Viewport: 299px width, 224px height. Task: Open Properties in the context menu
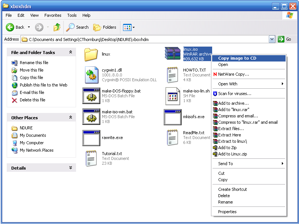[x=227, y=212]
